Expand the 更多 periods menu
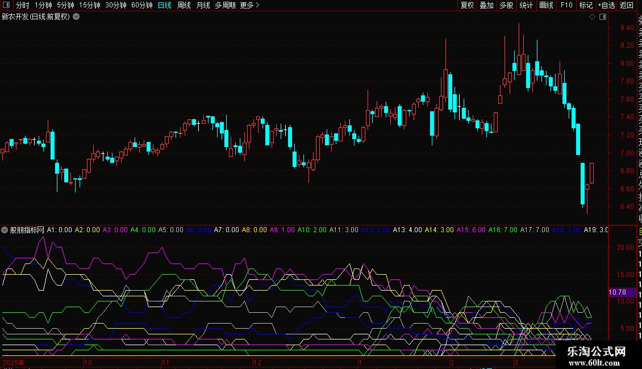The height and width of the screenshot is (369, 642). point(249,5)
